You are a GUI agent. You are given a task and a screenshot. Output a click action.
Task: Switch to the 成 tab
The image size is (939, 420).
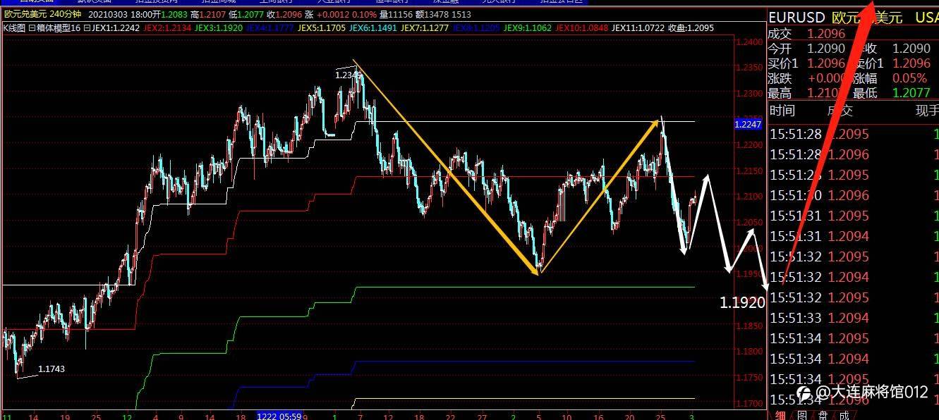[x=844, y=415]
